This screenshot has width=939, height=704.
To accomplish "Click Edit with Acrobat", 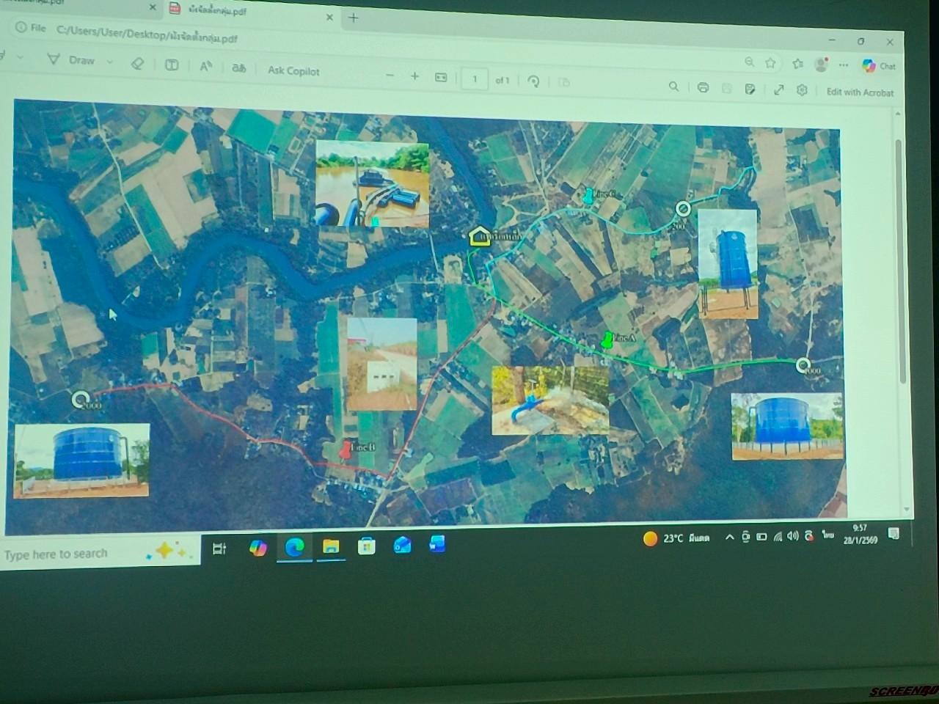I will point(860,92).
